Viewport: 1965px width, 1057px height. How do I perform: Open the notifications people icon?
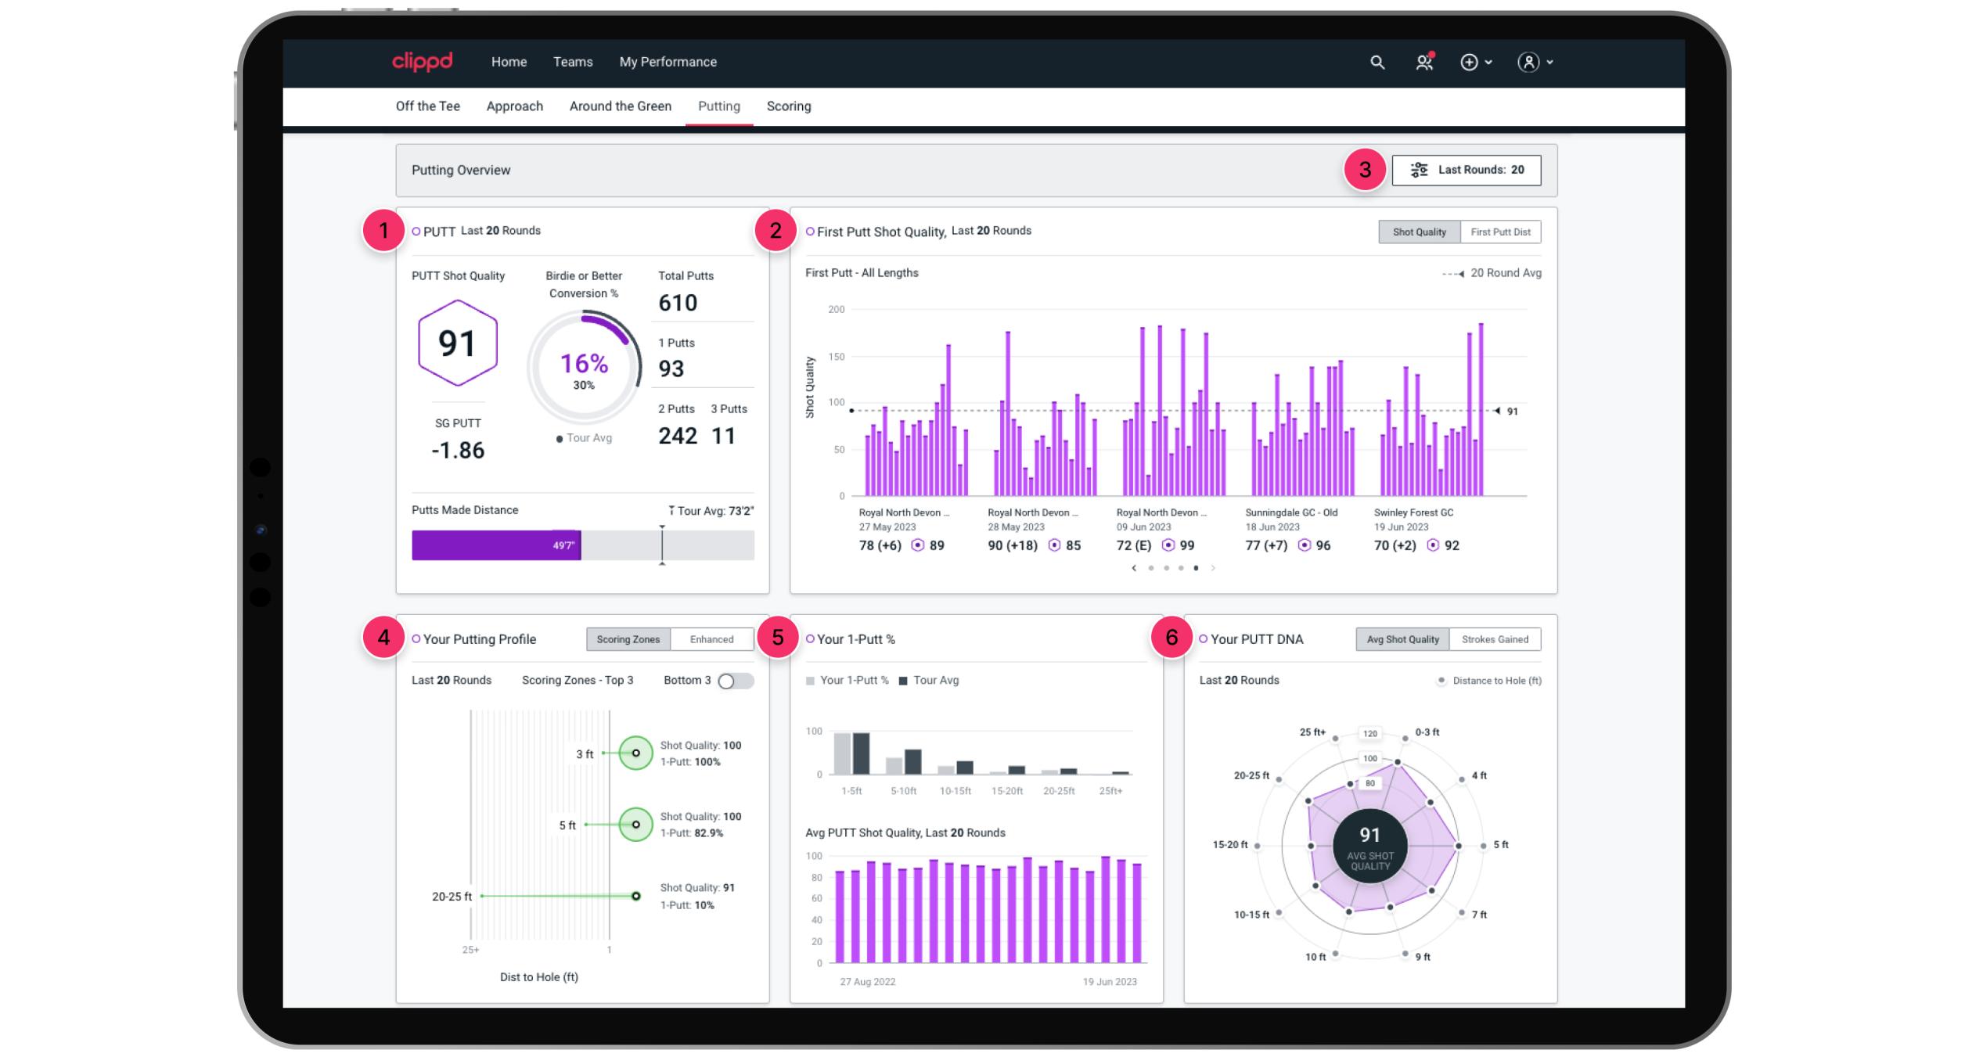click(x=1424, y=63)
